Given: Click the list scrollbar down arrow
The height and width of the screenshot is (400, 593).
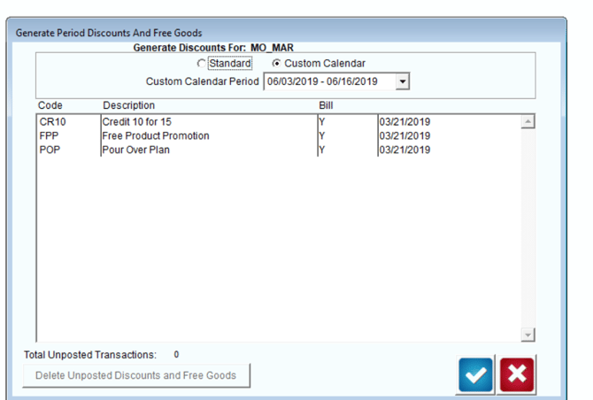Looking at the screenshot, I should [528, 335].
